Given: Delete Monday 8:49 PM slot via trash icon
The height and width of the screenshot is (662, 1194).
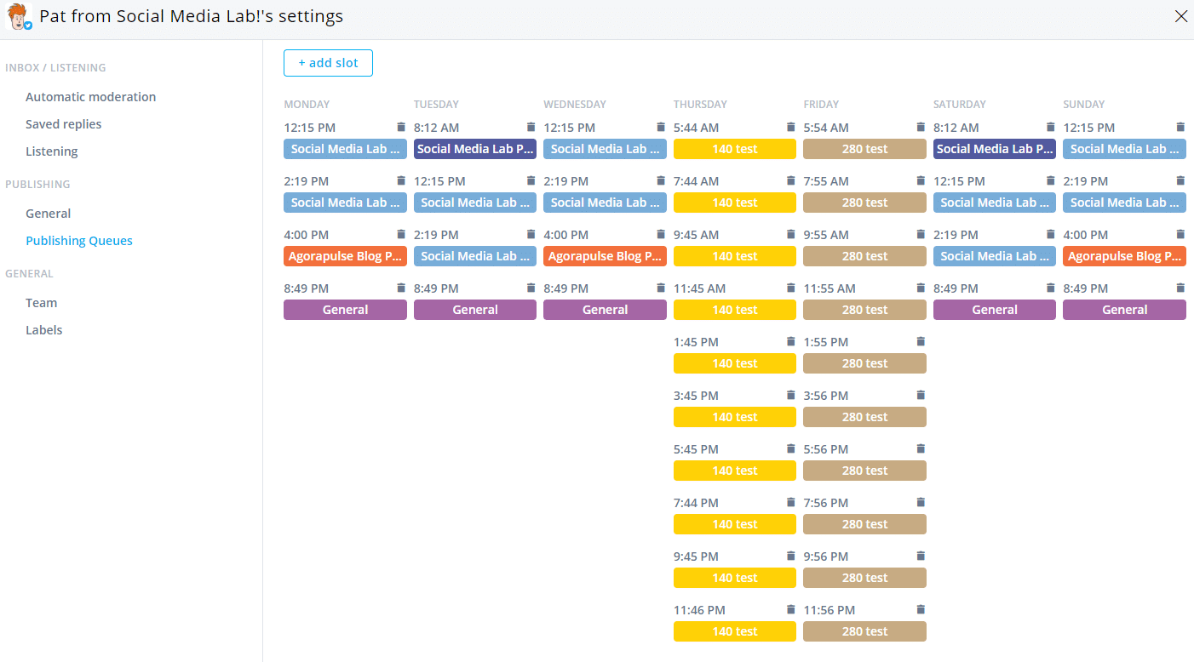Looking at the screenshot, I should [x=401, y=288].
